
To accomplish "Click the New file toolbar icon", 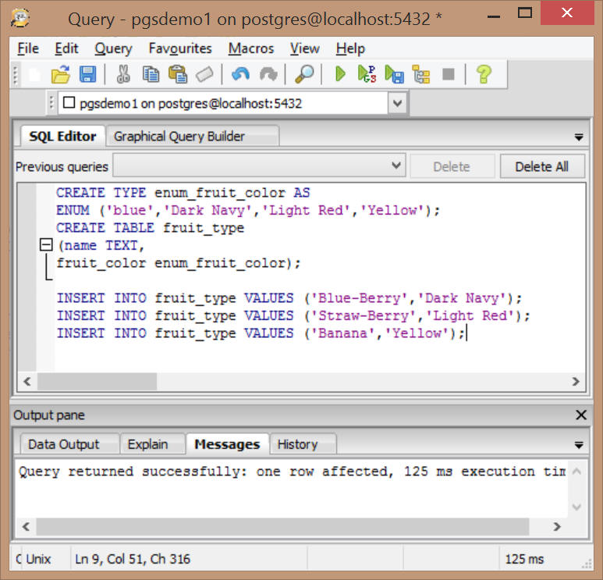I will tap(34, 74).
